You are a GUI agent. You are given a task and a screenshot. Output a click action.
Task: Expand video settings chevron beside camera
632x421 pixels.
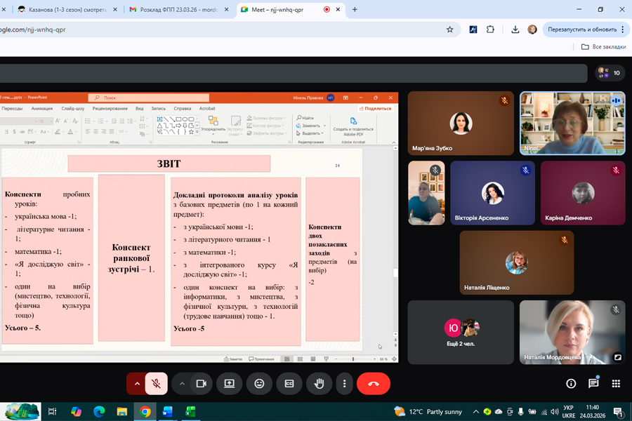click(x=182, y=384)
